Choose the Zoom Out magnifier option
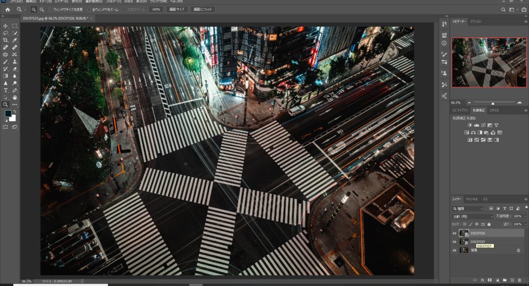529x286 pixels. pyautogui.click(x=41, y=9)
